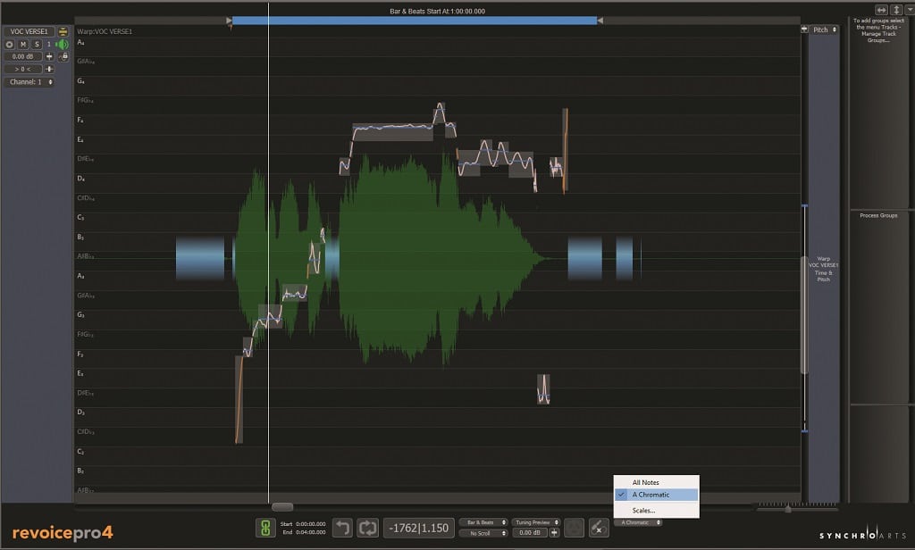The width and height of the screenshot is (915, 550).
Task: Open the No Scroll dropdown
Action: click(x=483, y=533)
